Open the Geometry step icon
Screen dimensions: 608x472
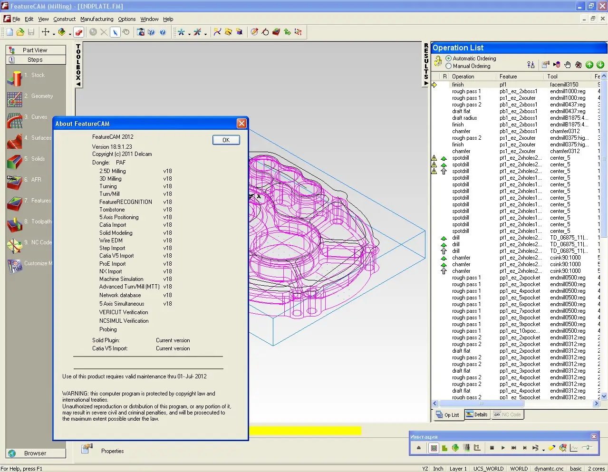pos(14,99)
